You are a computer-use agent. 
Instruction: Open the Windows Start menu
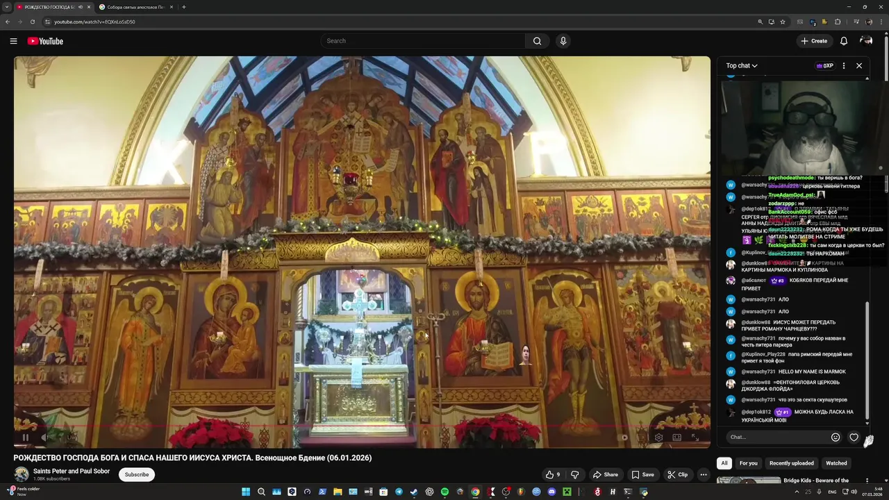246,492
